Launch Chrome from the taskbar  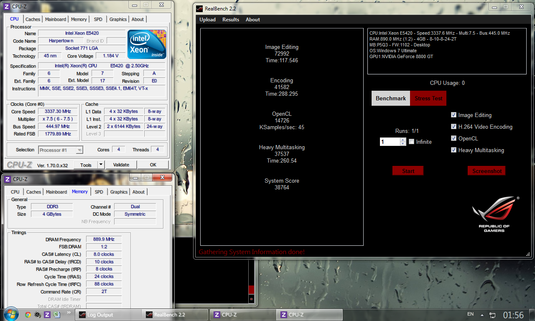(28, 315)
